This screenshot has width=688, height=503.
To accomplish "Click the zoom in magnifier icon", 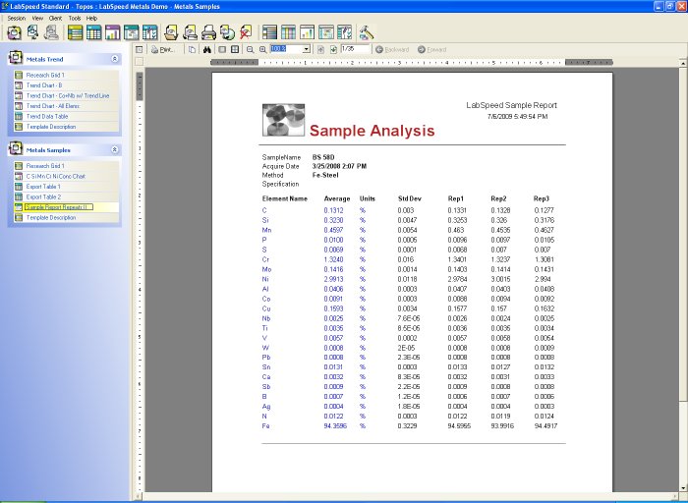I will (x=262, y=49).
